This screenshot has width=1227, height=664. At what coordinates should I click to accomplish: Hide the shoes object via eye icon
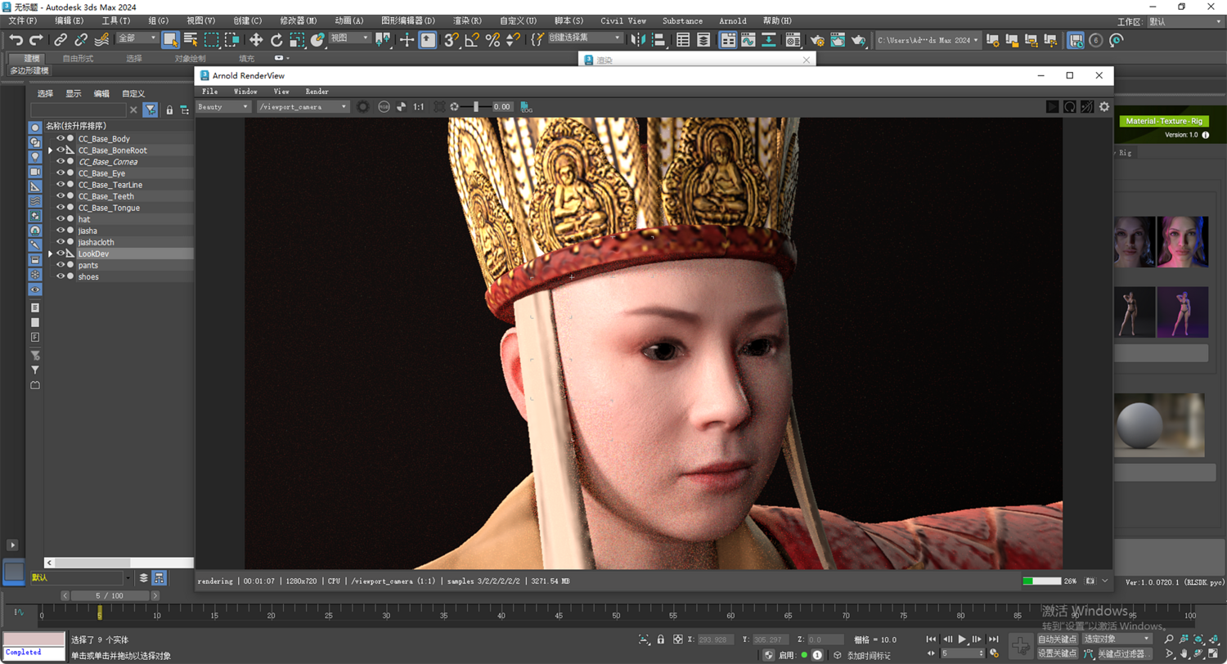click(61, 276)
